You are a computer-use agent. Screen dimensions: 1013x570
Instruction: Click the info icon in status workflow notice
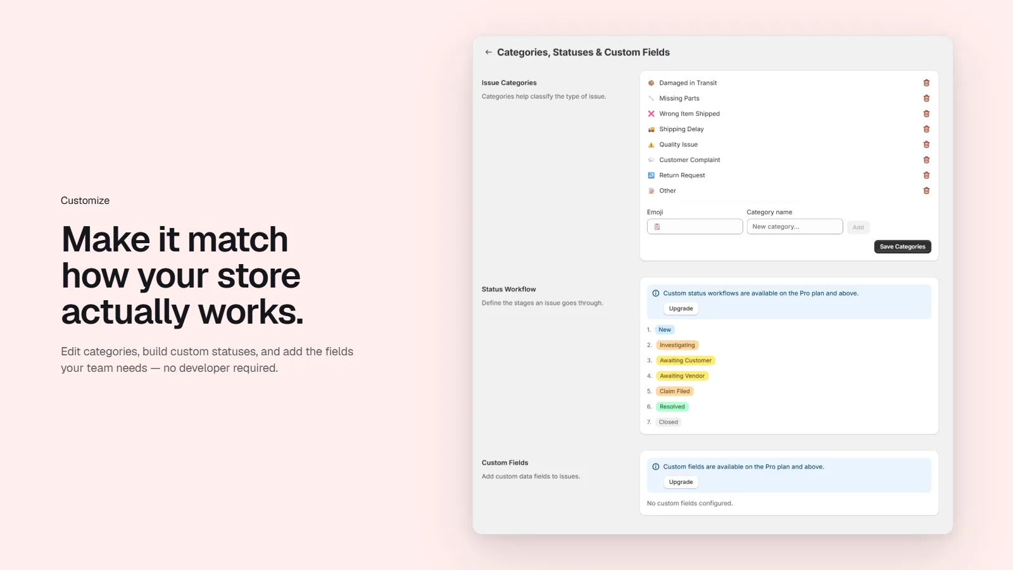656,293
